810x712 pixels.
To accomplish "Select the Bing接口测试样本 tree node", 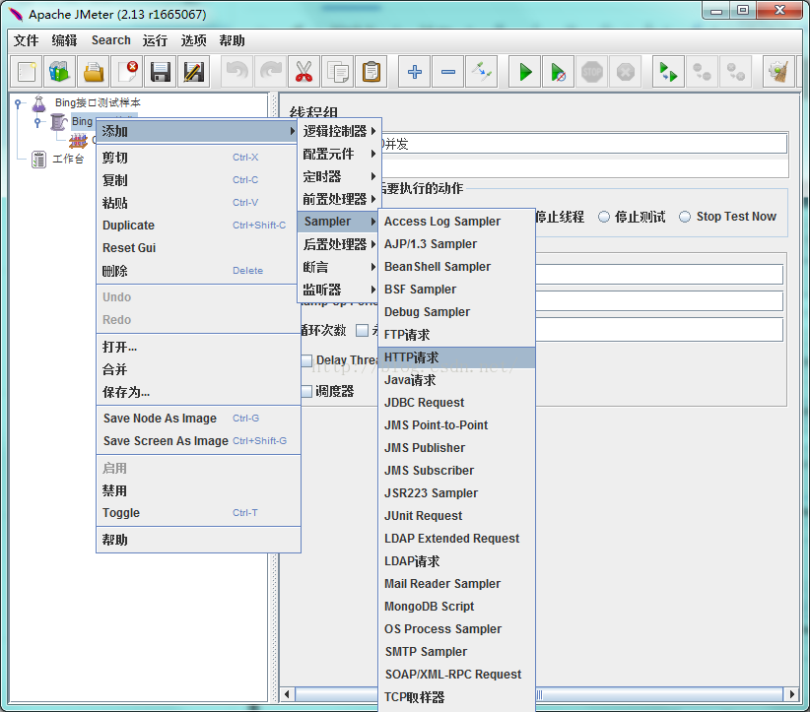I will (x=98, y=102).
